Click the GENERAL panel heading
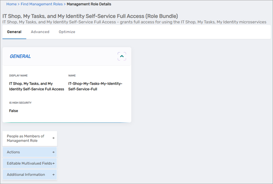 pyautogui.click(x=20, y=56)
